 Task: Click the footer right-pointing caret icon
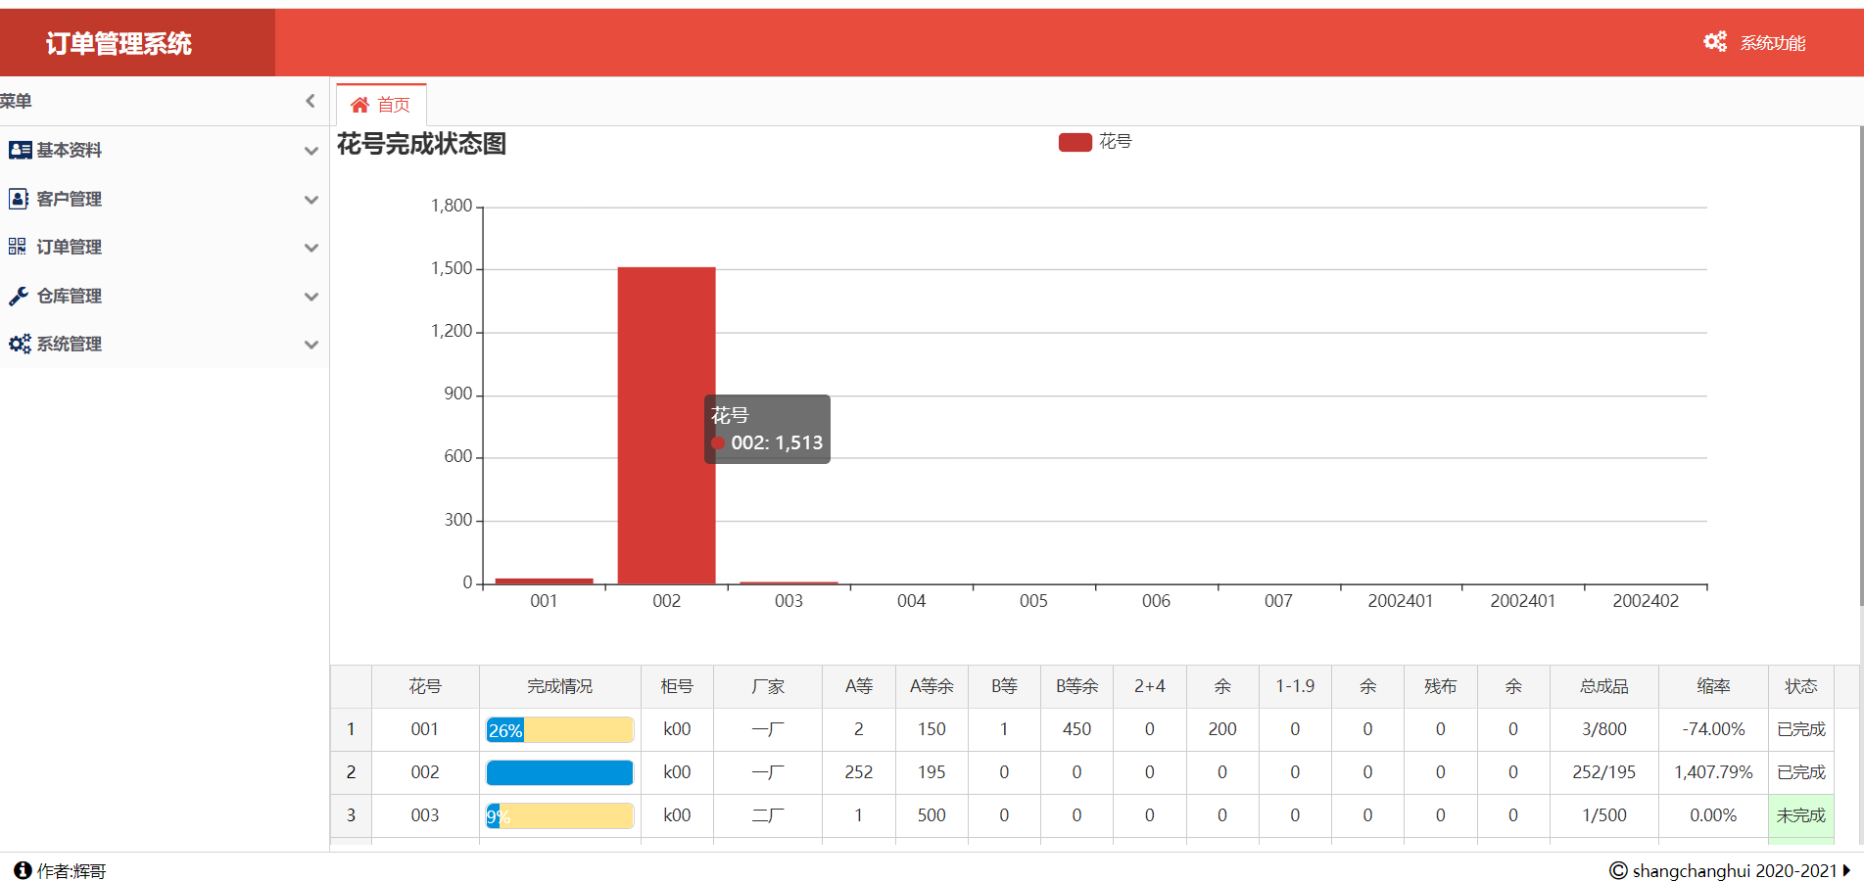tap(1847, 870)
